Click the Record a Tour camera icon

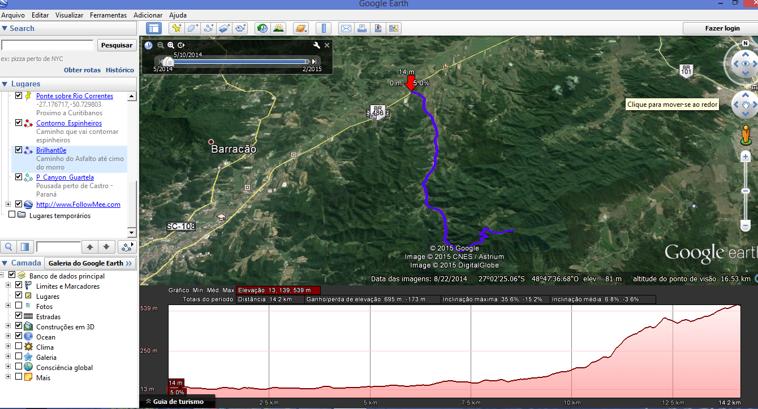point(241,28)
